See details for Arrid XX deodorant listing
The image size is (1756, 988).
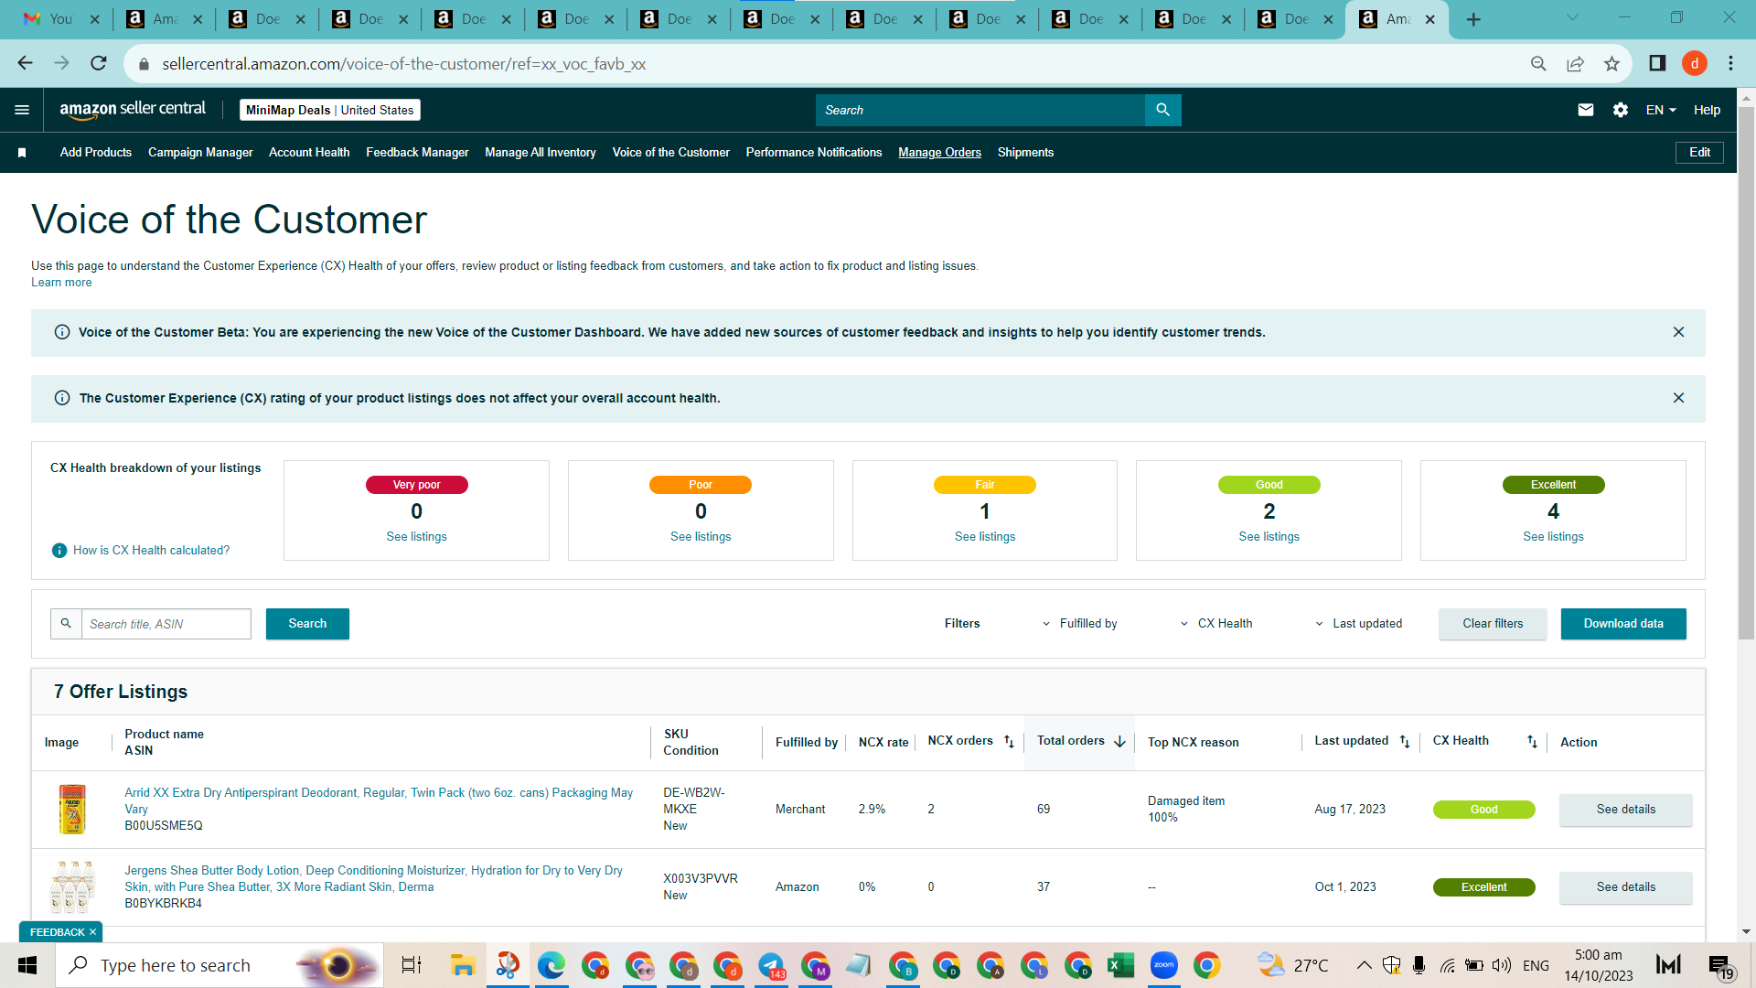[x=1625, y=810]
